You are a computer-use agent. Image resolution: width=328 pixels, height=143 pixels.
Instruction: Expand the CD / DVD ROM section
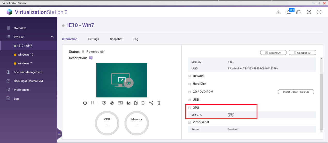(x=189, y=92)
